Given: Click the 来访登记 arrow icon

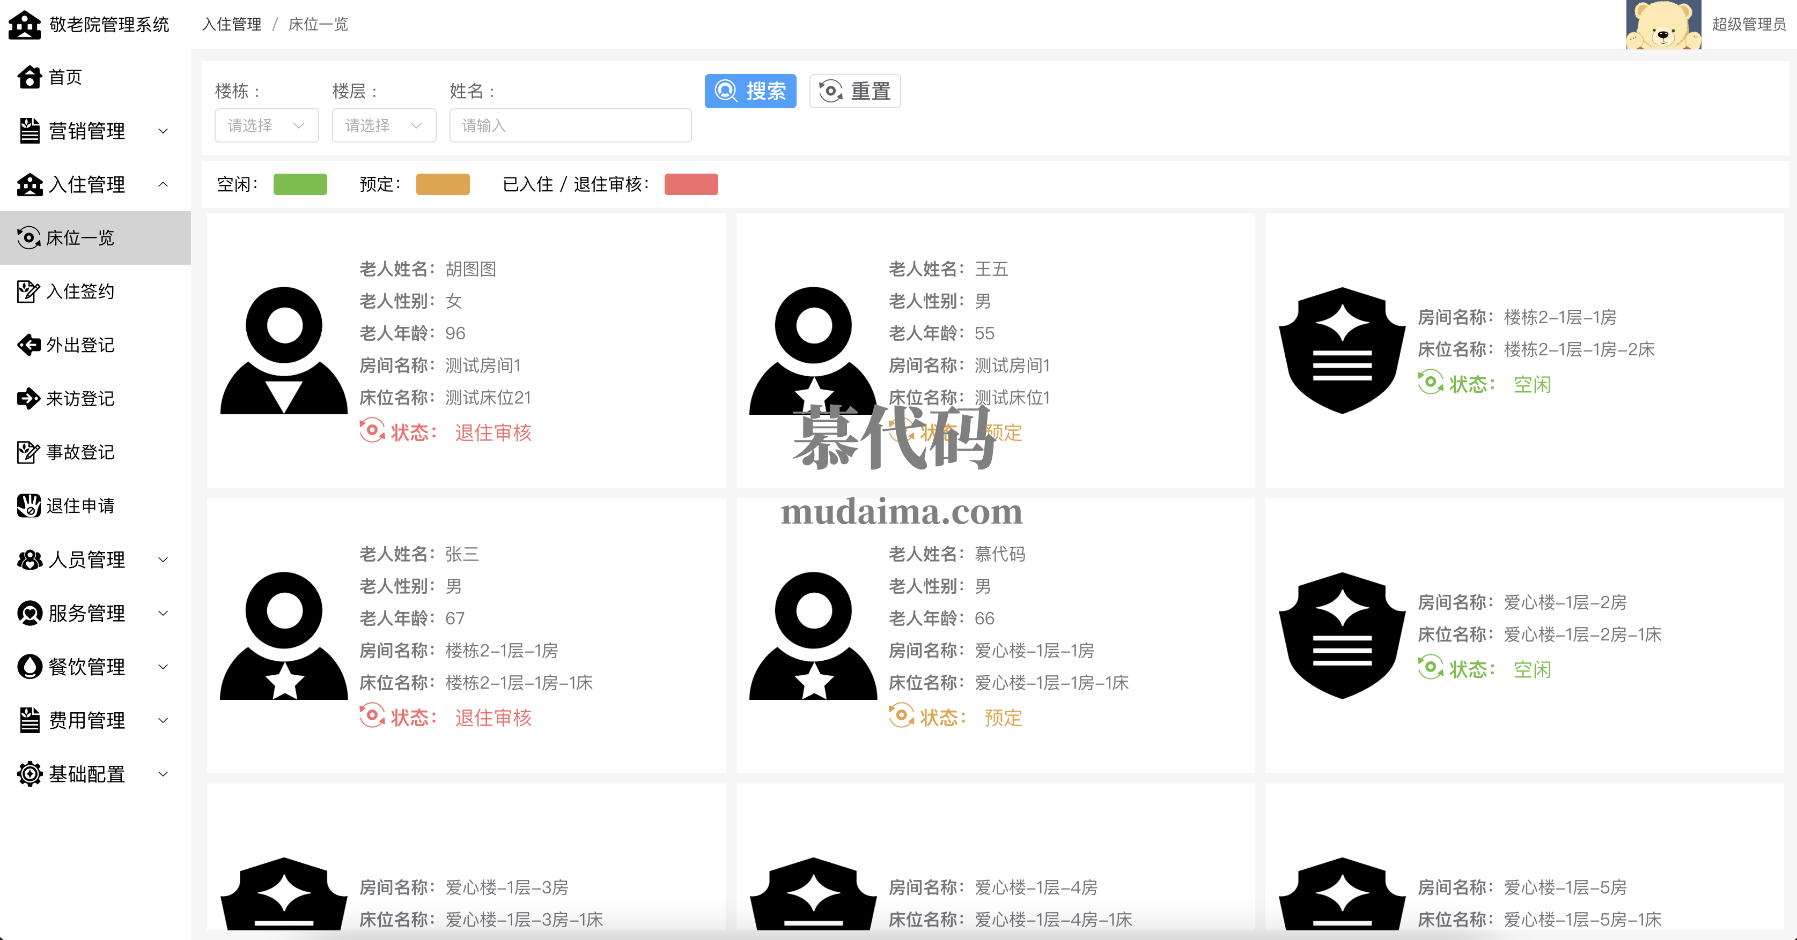Looking at the screenshot, I should click(x=28, y=399).
